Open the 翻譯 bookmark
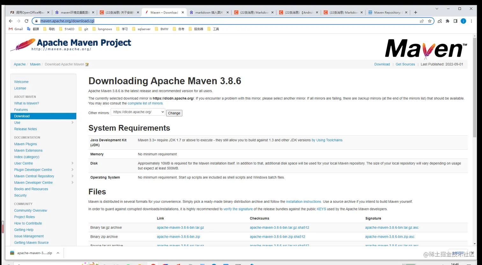 point(33,29)
